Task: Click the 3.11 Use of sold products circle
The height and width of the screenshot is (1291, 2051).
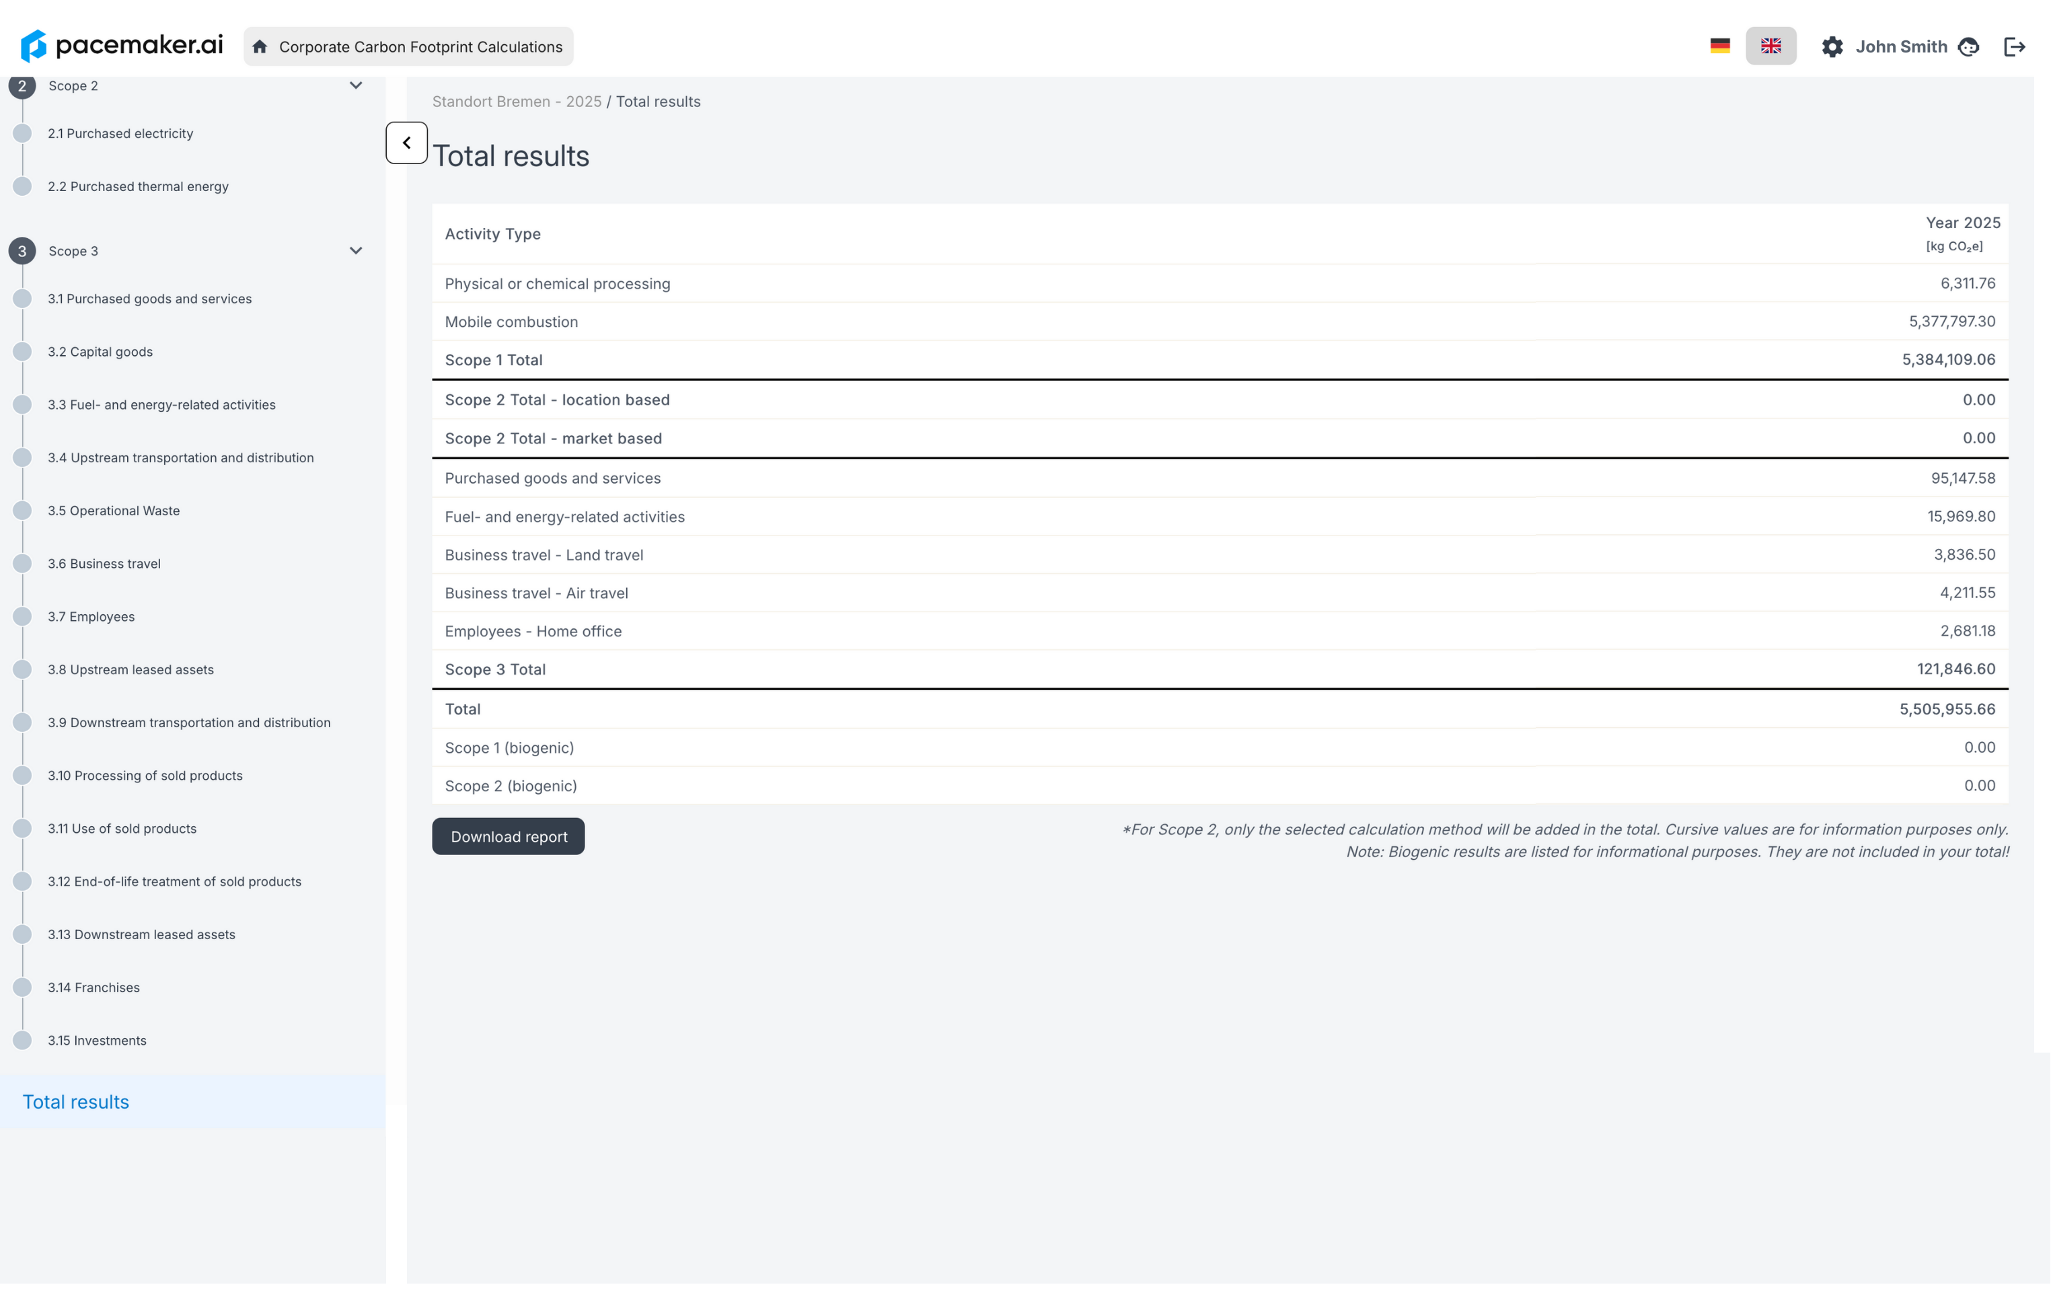Action: coord(23,829)
